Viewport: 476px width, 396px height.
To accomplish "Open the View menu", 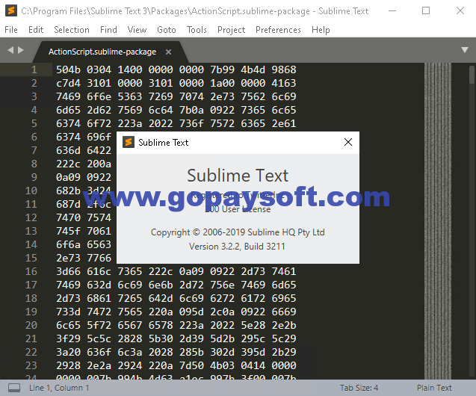I will pyautogui.click(x=137, y=30).
